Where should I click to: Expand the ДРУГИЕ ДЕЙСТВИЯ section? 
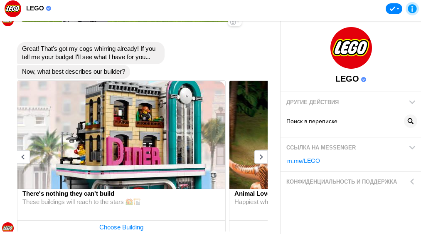click(x=351, y=102)
